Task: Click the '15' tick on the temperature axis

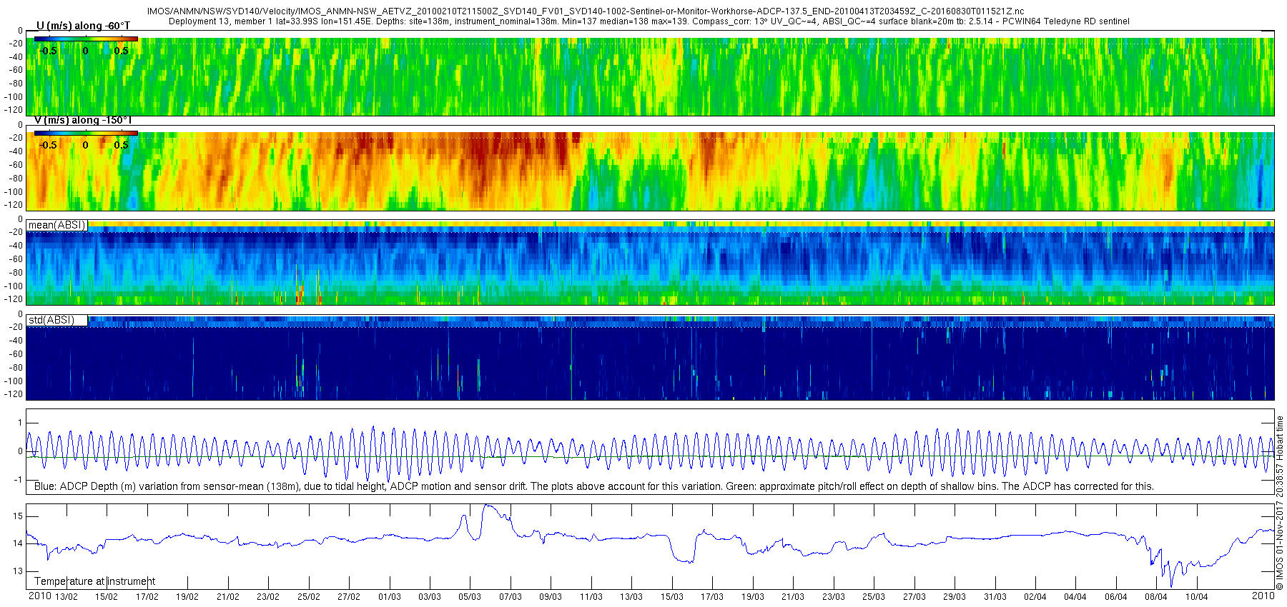Action: [18, 516]
